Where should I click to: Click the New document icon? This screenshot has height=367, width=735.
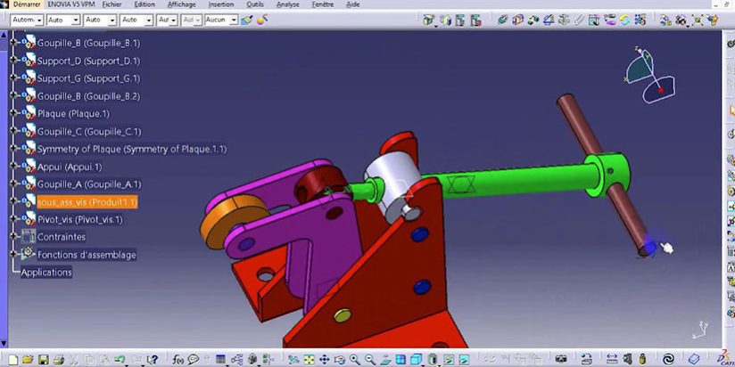[x=12, y=359]
